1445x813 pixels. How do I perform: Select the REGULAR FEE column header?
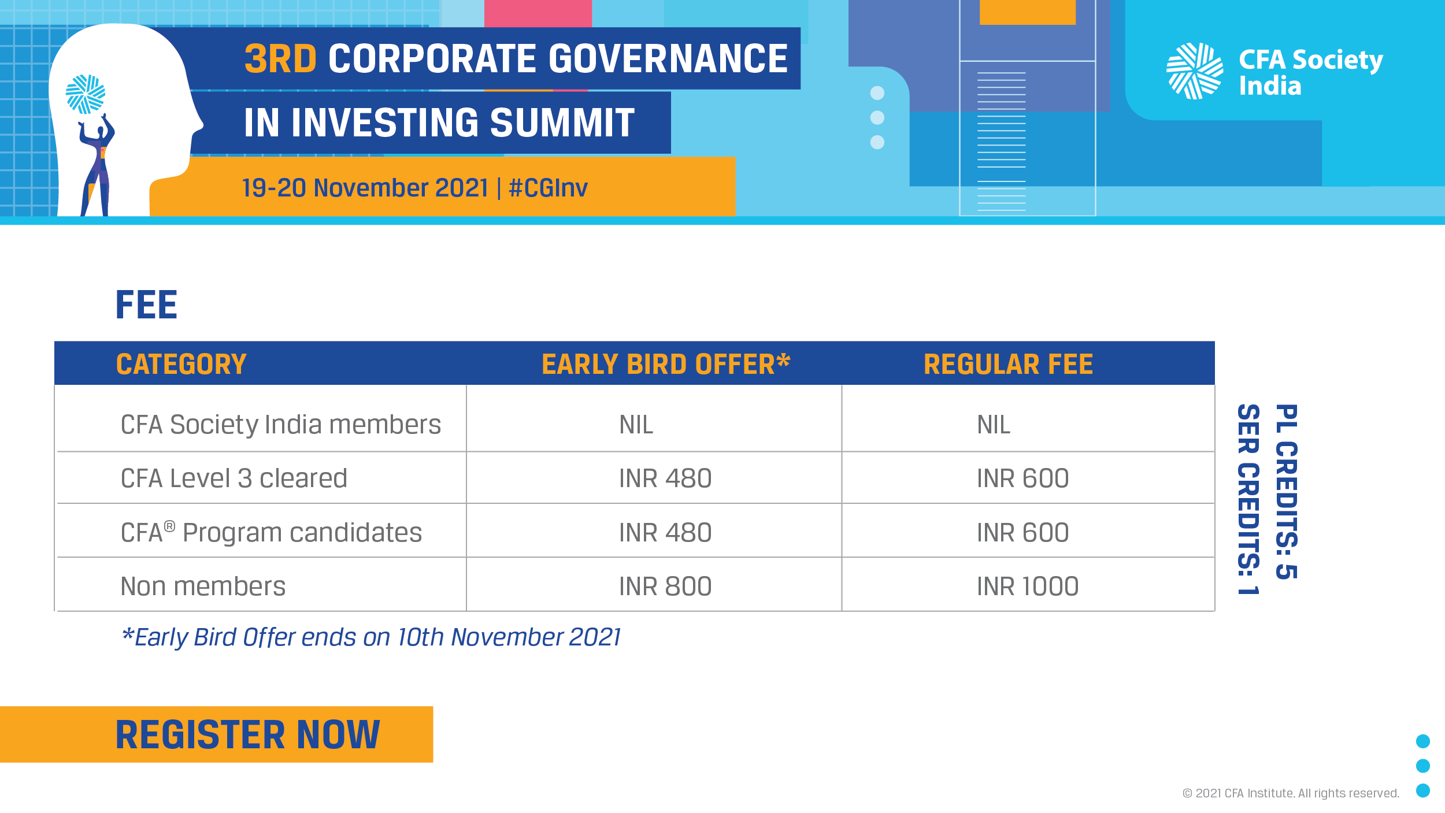[1008, 364]
